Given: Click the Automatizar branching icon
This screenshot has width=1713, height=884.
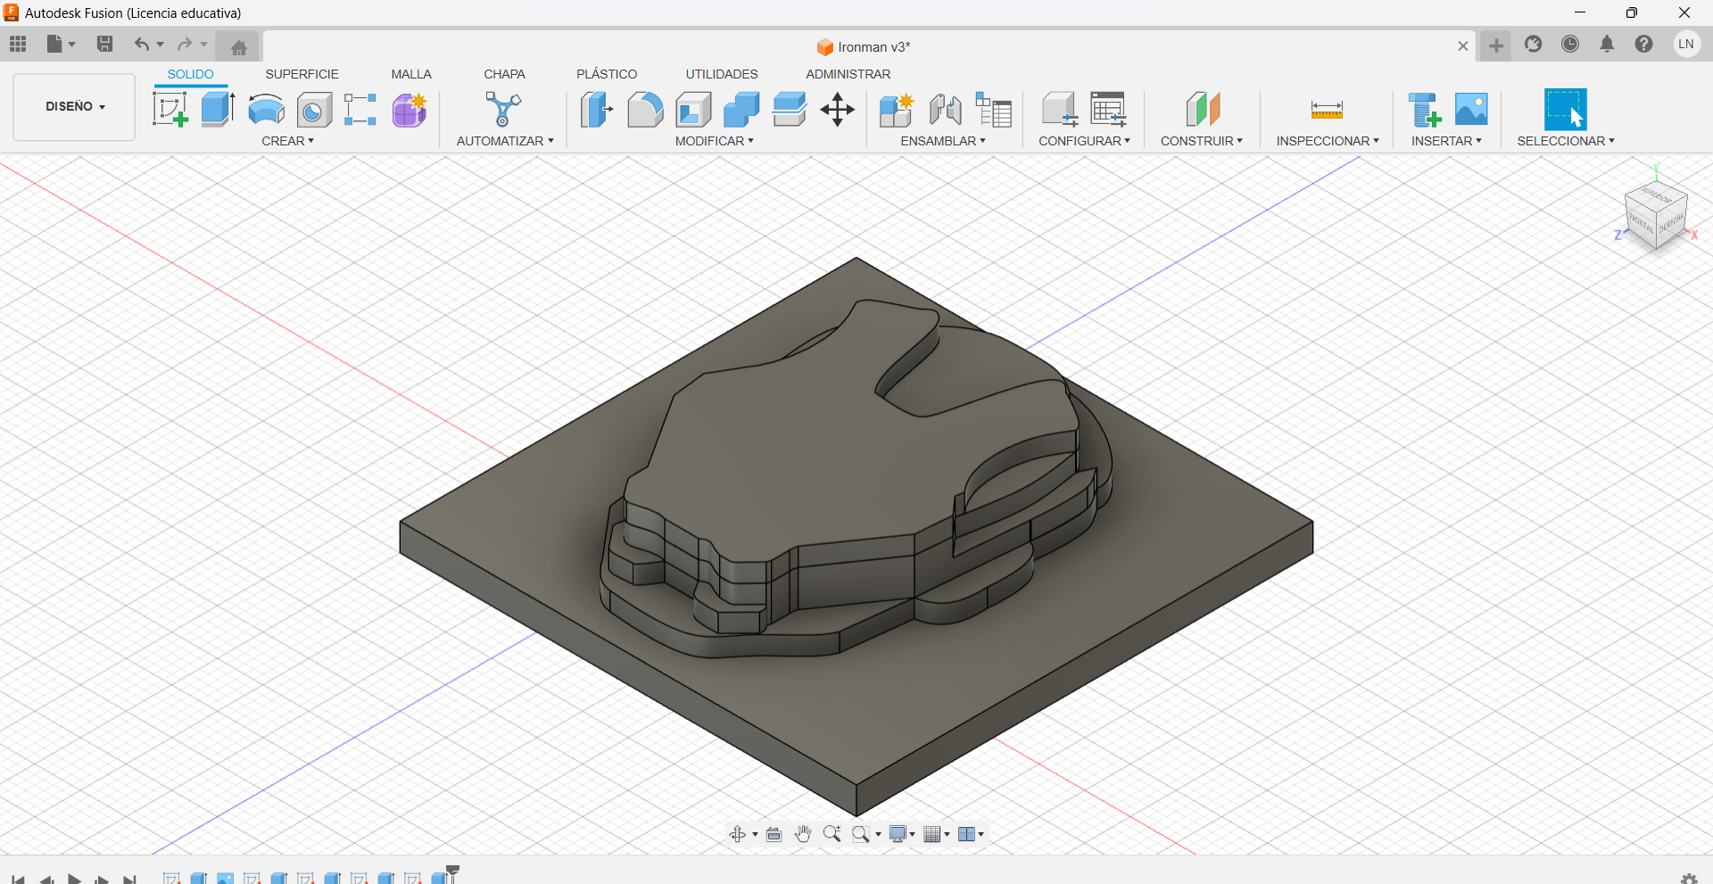Looking at the screenshot, I should (x=503, y=110).
